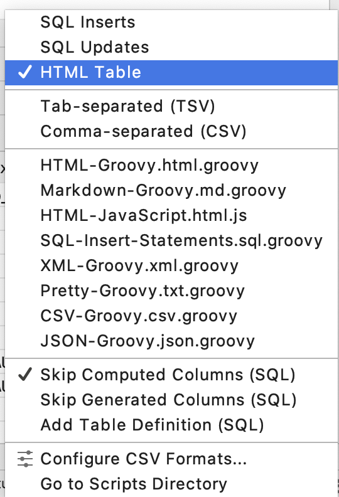Pick Tab-separated (TSV) format
339x497 pixels.
coord(171,106)
